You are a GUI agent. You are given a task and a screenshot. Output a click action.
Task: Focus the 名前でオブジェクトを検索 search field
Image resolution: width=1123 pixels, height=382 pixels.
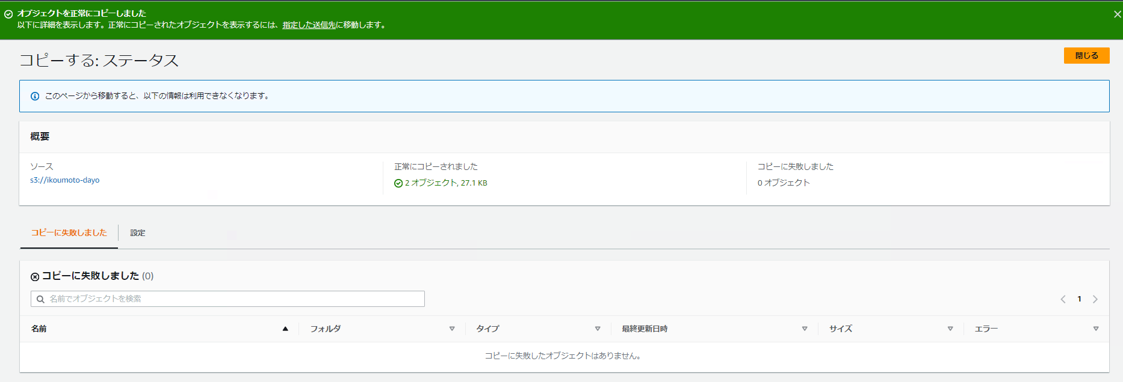tap(235, 299)
